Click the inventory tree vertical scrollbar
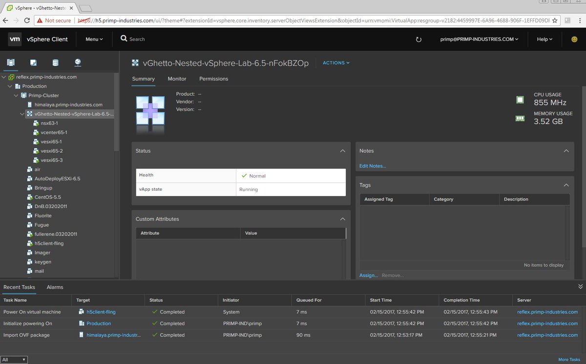This screenshot has height=364, width=586. click(x=116, y=112)
